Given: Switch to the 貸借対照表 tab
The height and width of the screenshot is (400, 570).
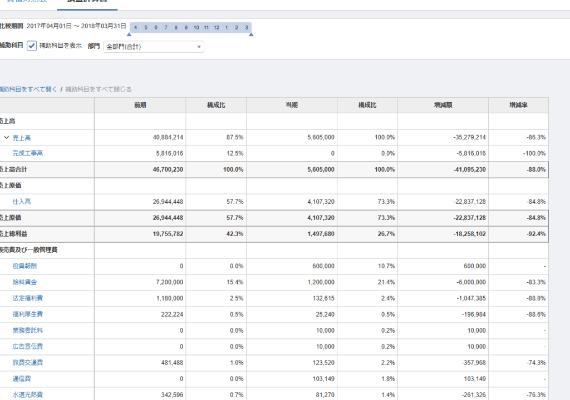Looking at the screenshot, I should tap(23, 2).
